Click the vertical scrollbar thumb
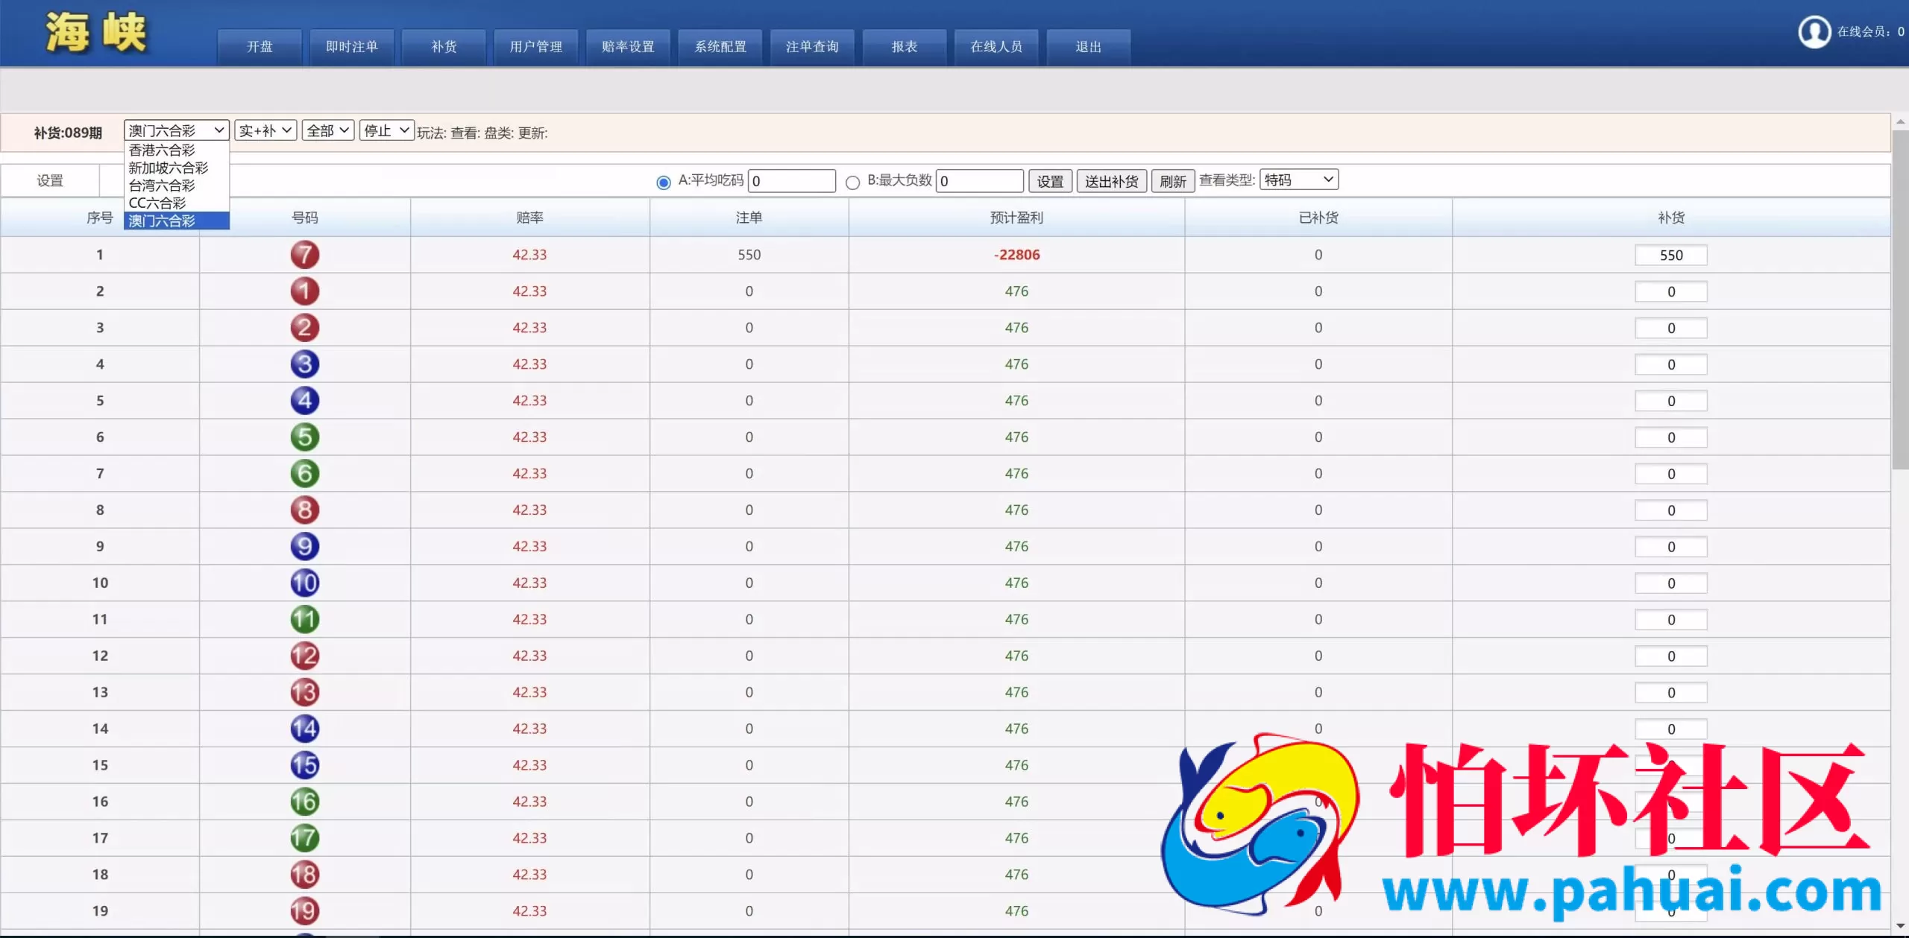1909x938 pixels. tap(1899, 298)
